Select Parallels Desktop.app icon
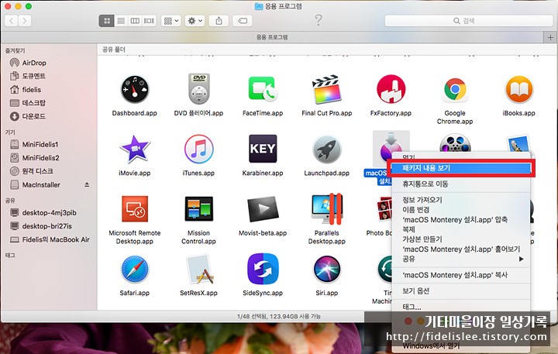Screen dimensions: 558x354 point(327,209)
